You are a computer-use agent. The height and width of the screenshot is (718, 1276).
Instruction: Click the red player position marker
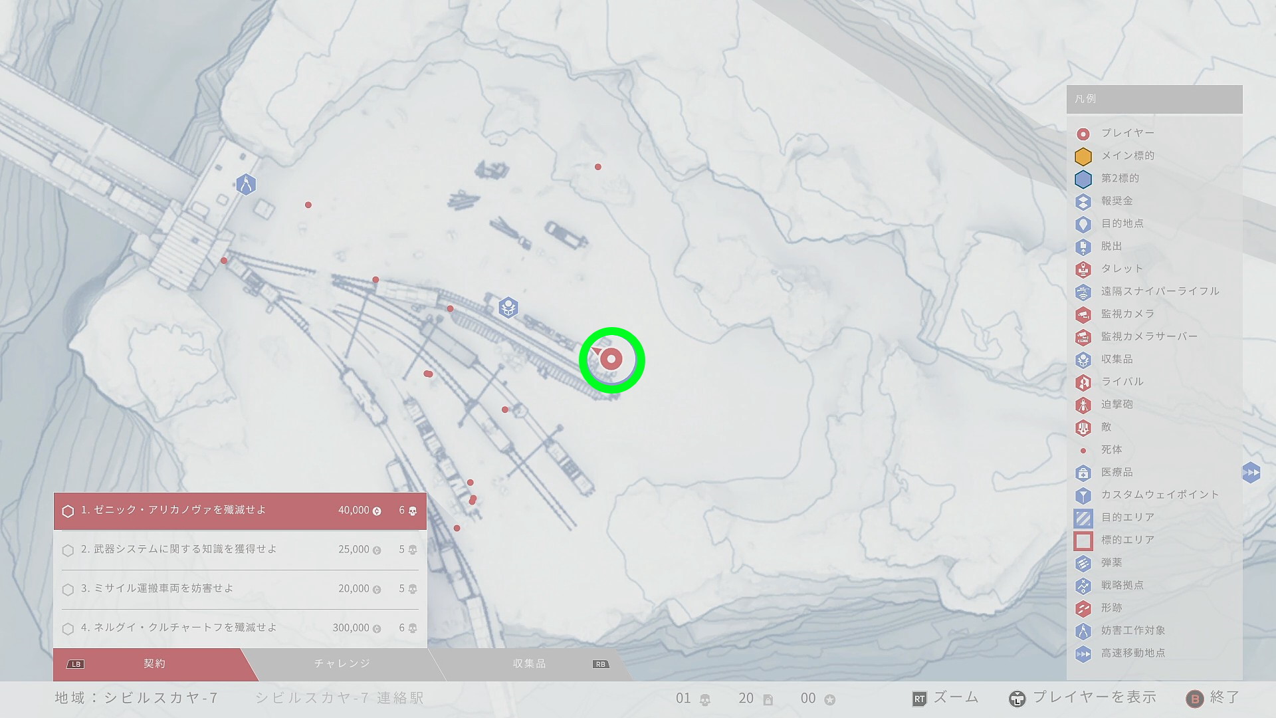[x=611, y=360]
